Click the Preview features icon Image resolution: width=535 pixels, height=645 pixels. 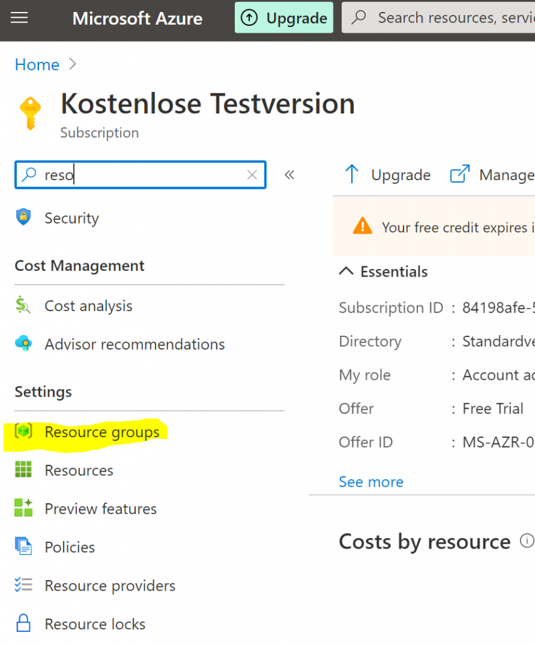[x=23, y=508]
